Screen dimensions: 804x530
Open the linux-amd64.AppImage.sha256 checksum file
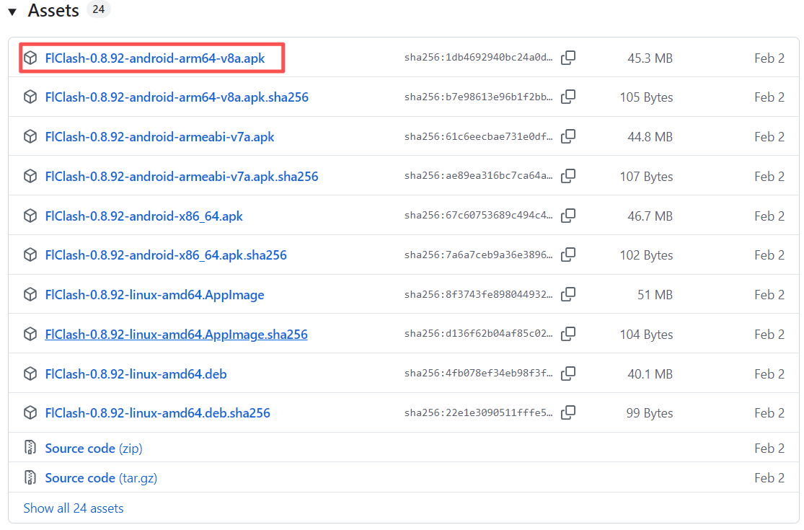coord(176,334)
